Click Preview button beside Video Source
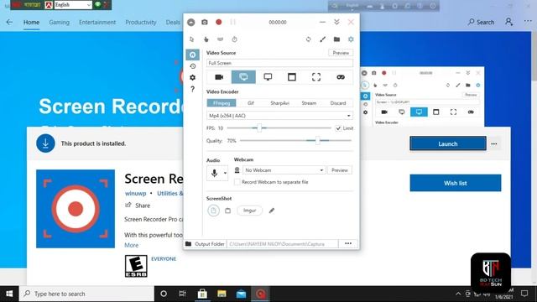 341,53
